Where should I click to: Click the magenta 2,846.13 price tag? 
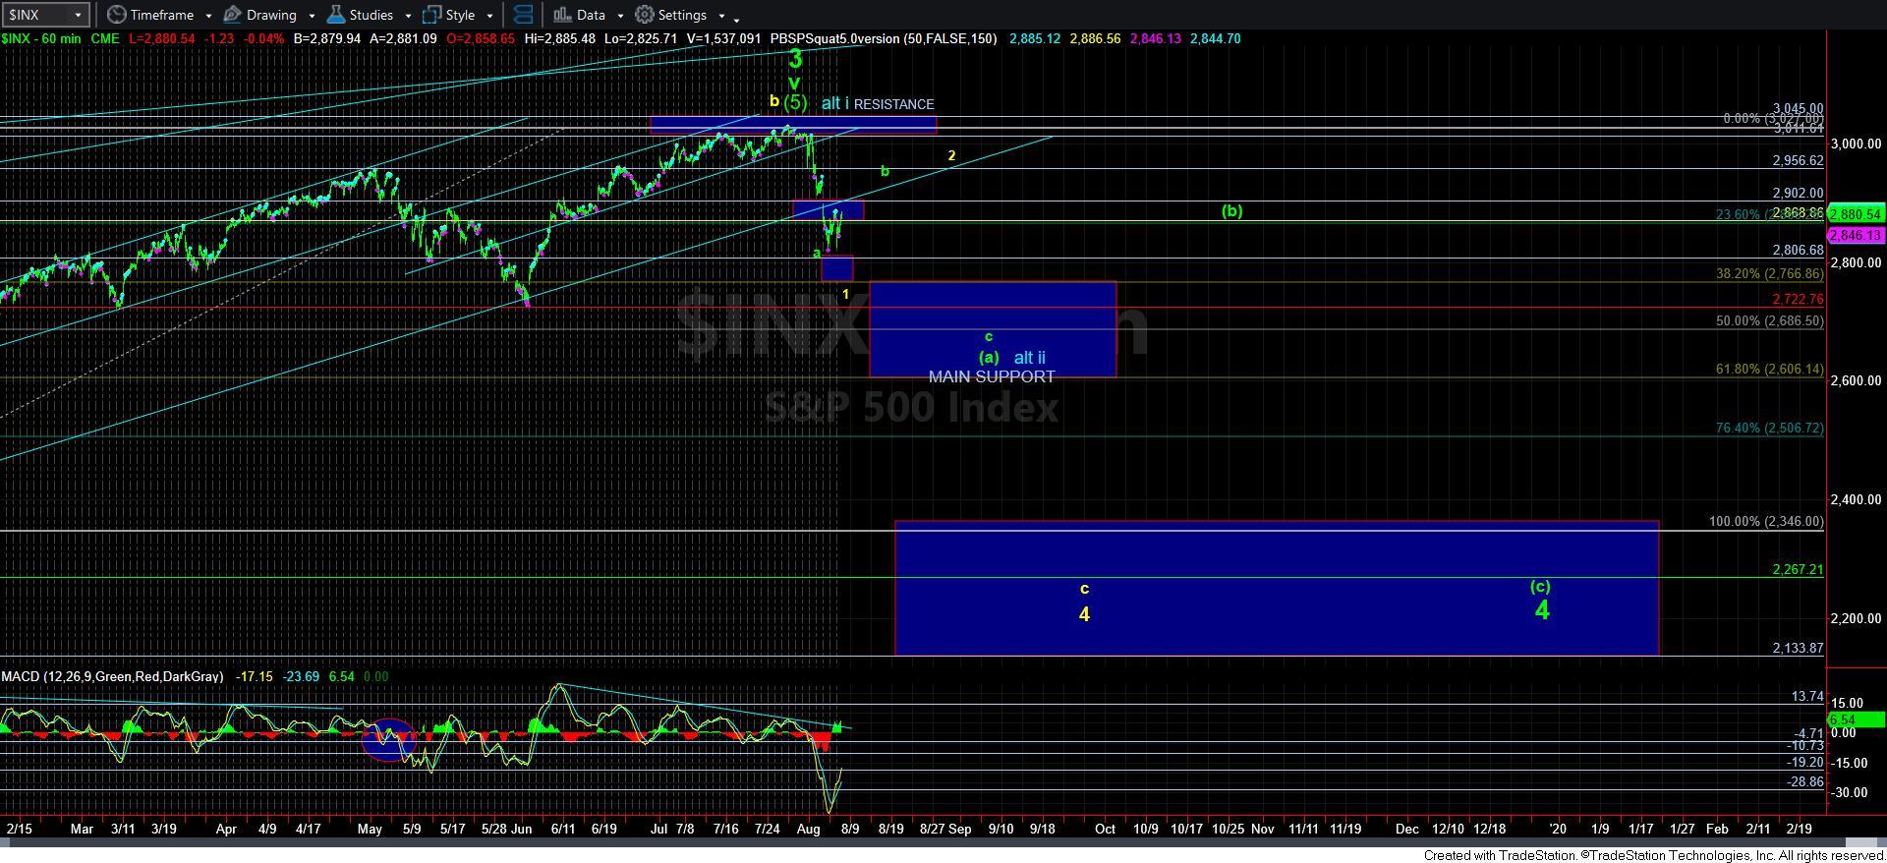coord(1856,236)
